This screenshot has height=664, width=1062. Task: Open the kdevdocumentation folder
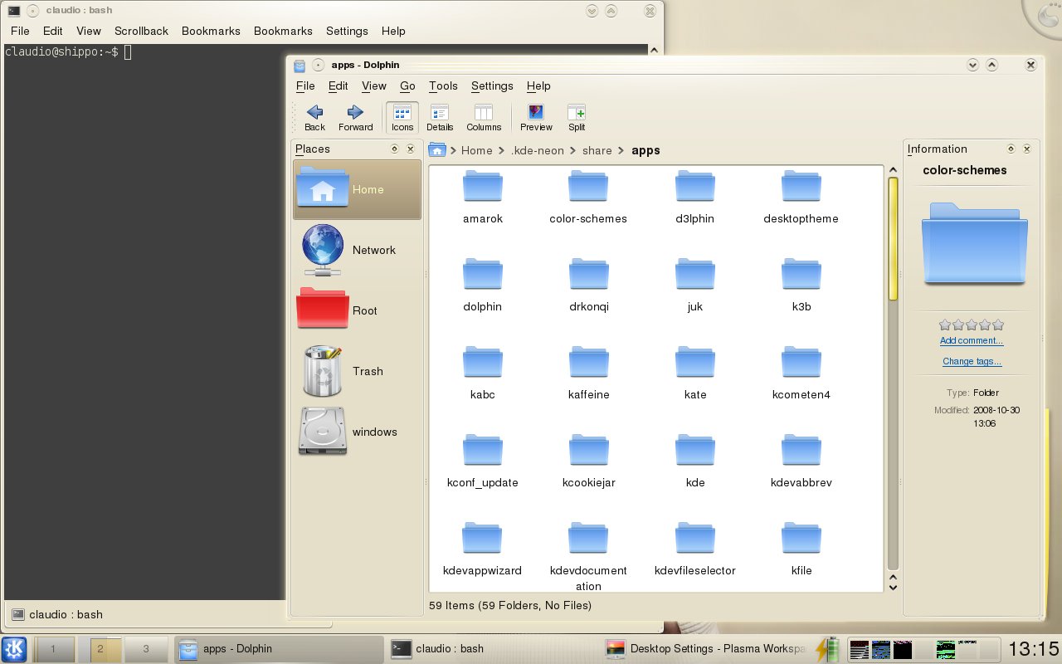pos(589,556)
